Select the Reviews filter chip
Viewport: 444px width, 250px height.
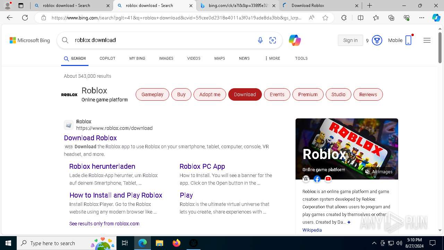click(x=368, y=94)
